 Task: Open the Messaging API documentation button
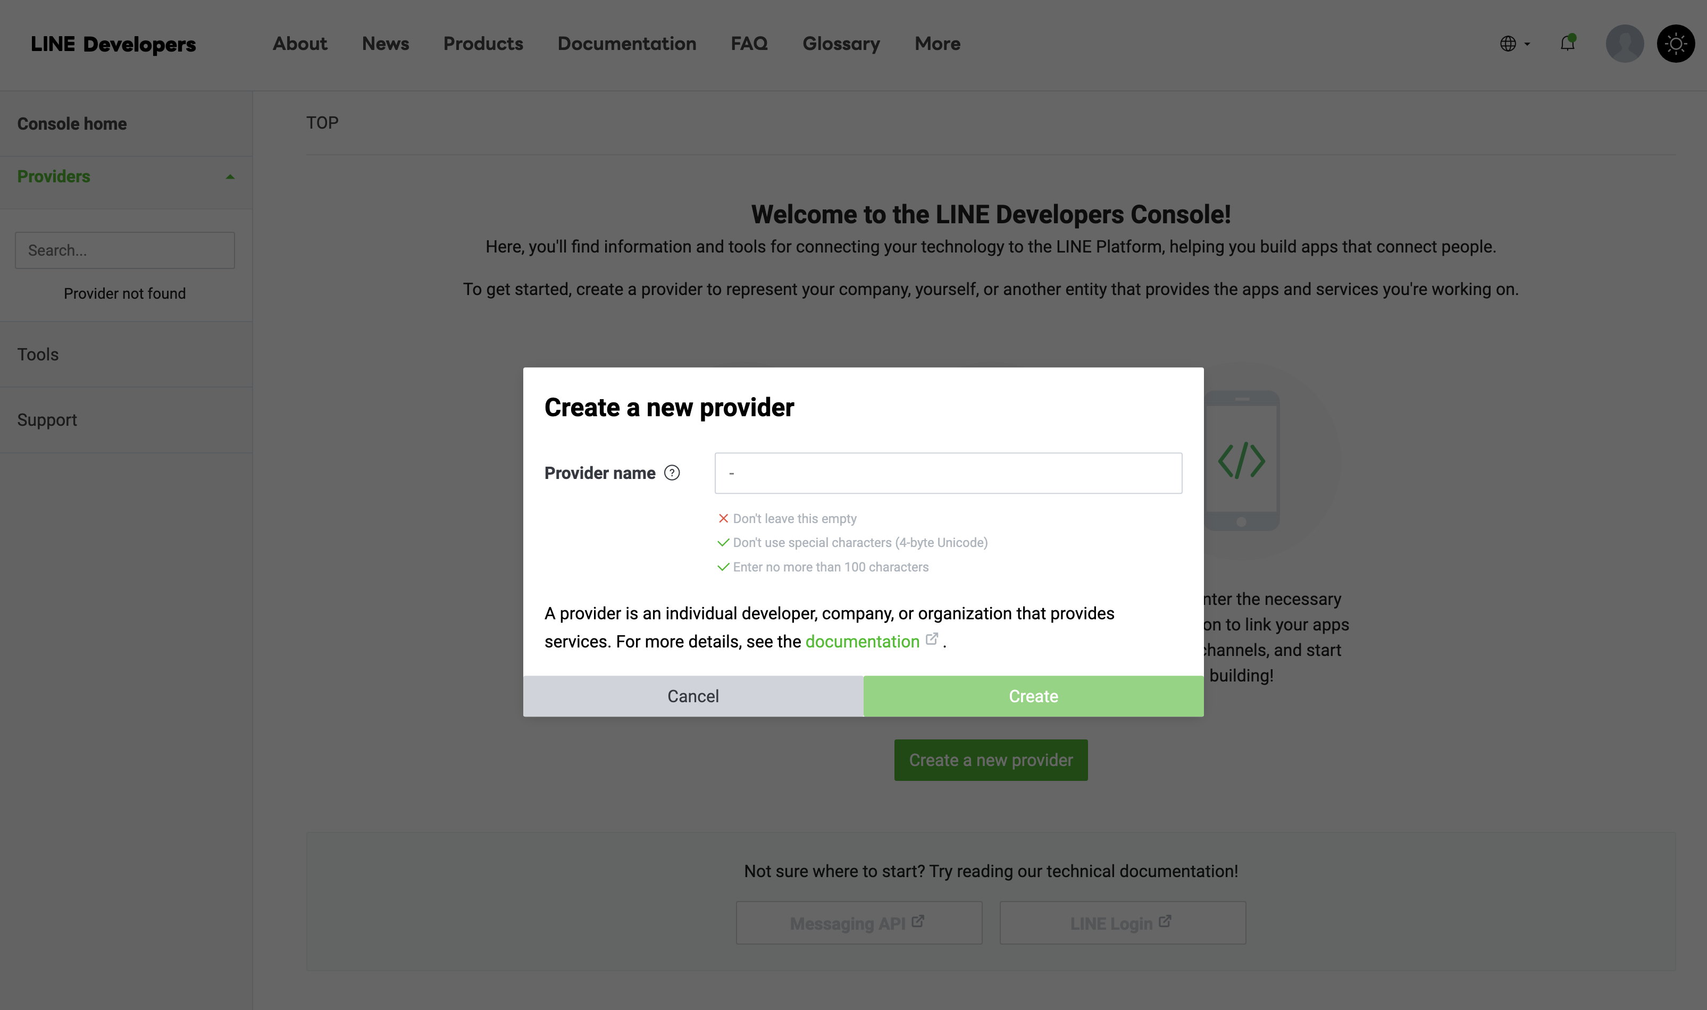point(858,923)
